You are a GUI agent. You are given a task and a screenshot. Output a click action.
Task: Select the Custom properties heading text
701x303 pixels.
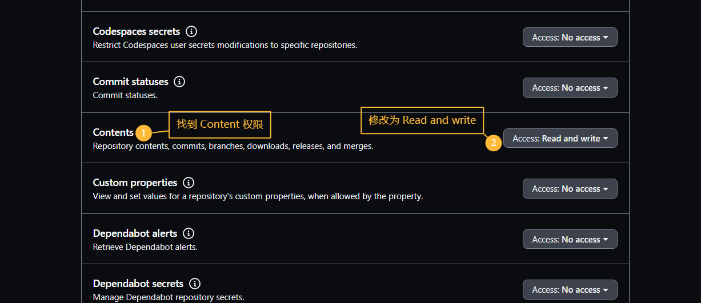tap(135, 183)
